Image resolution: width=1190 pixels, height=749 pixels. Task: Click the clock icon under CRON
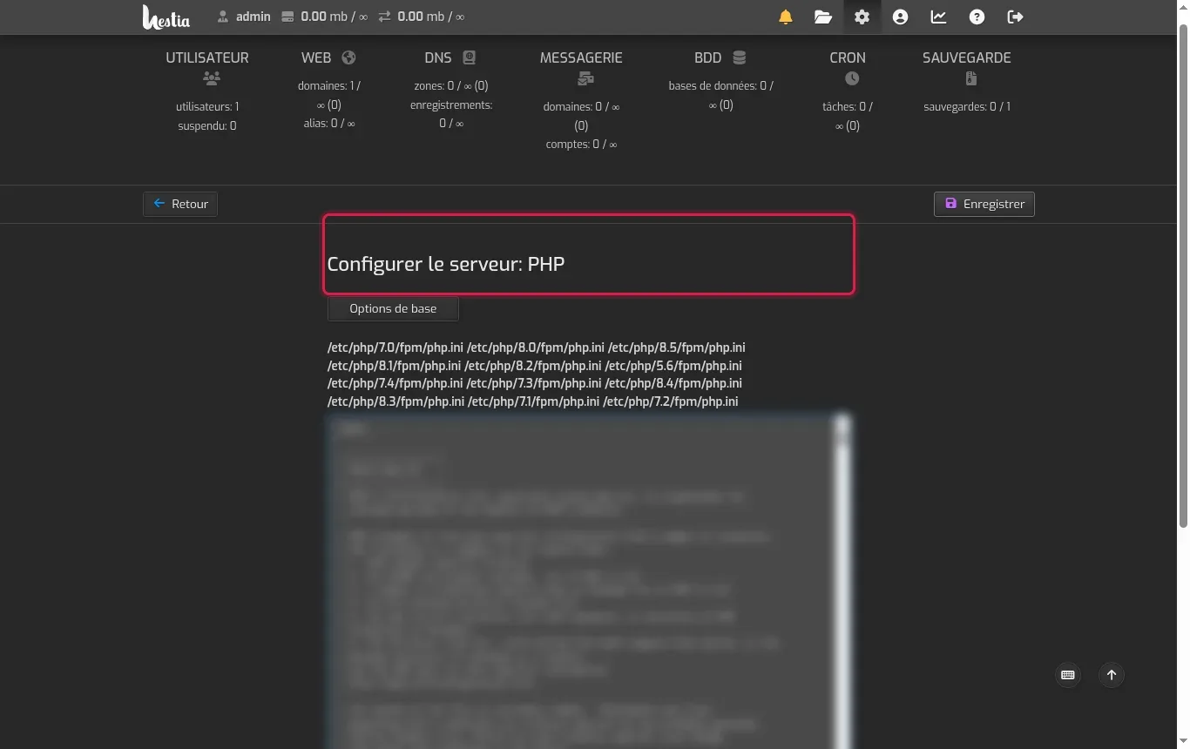click(x=852, y=78)
